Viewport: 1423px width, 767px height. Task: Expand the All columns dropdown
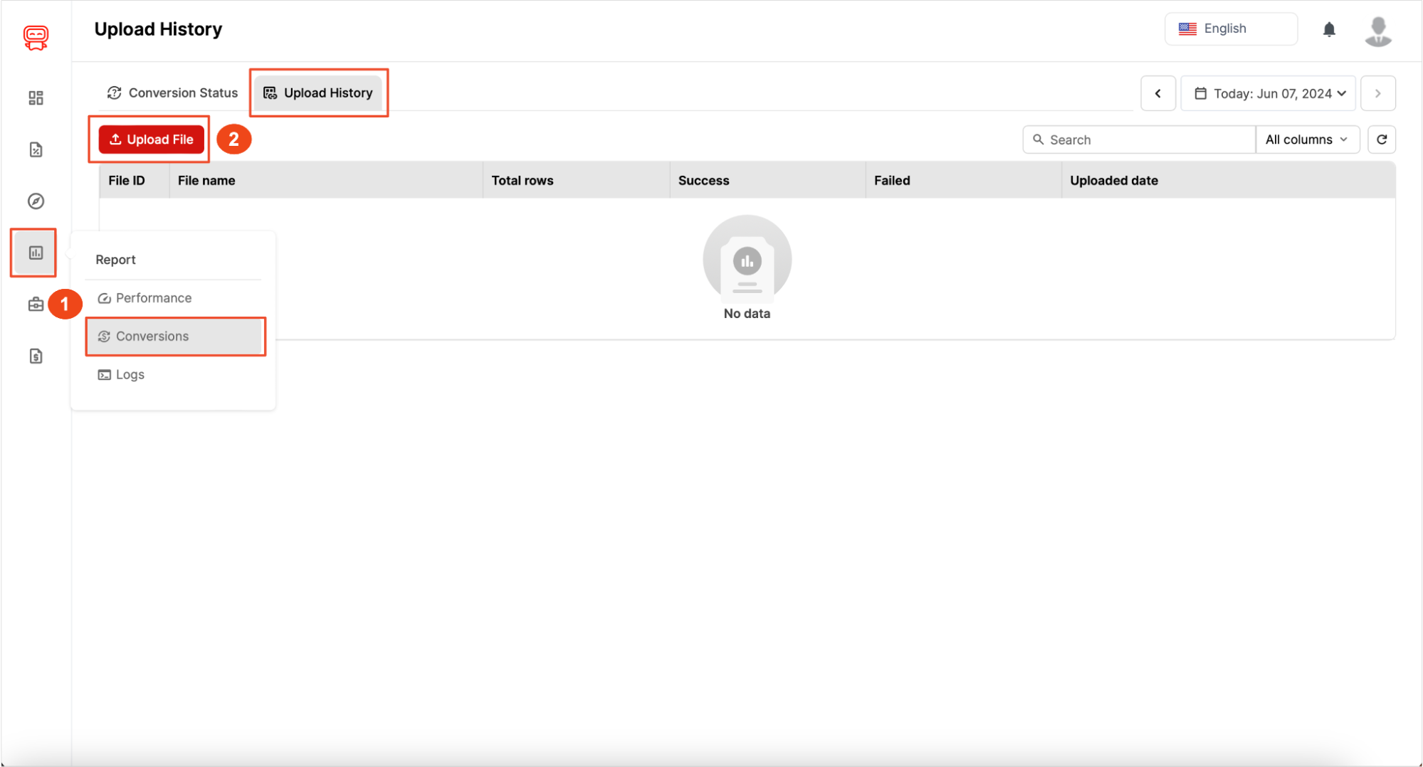point(1307,139)
